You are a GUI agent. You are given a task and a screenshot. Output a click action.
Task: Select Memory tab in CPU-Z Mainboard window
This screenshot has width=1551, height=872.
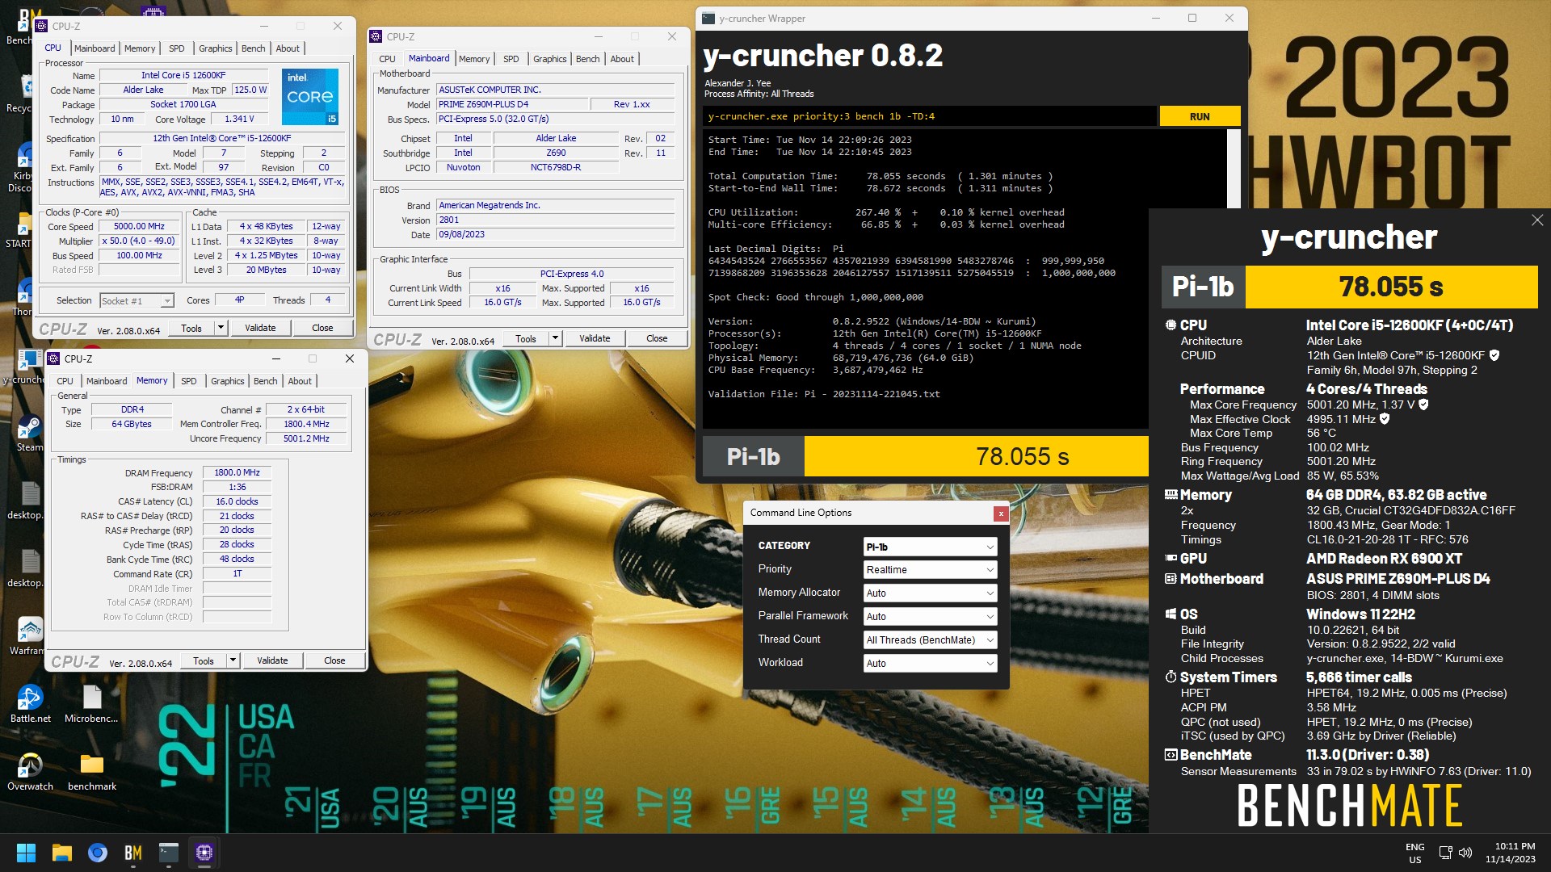click(x=474, y=59)
